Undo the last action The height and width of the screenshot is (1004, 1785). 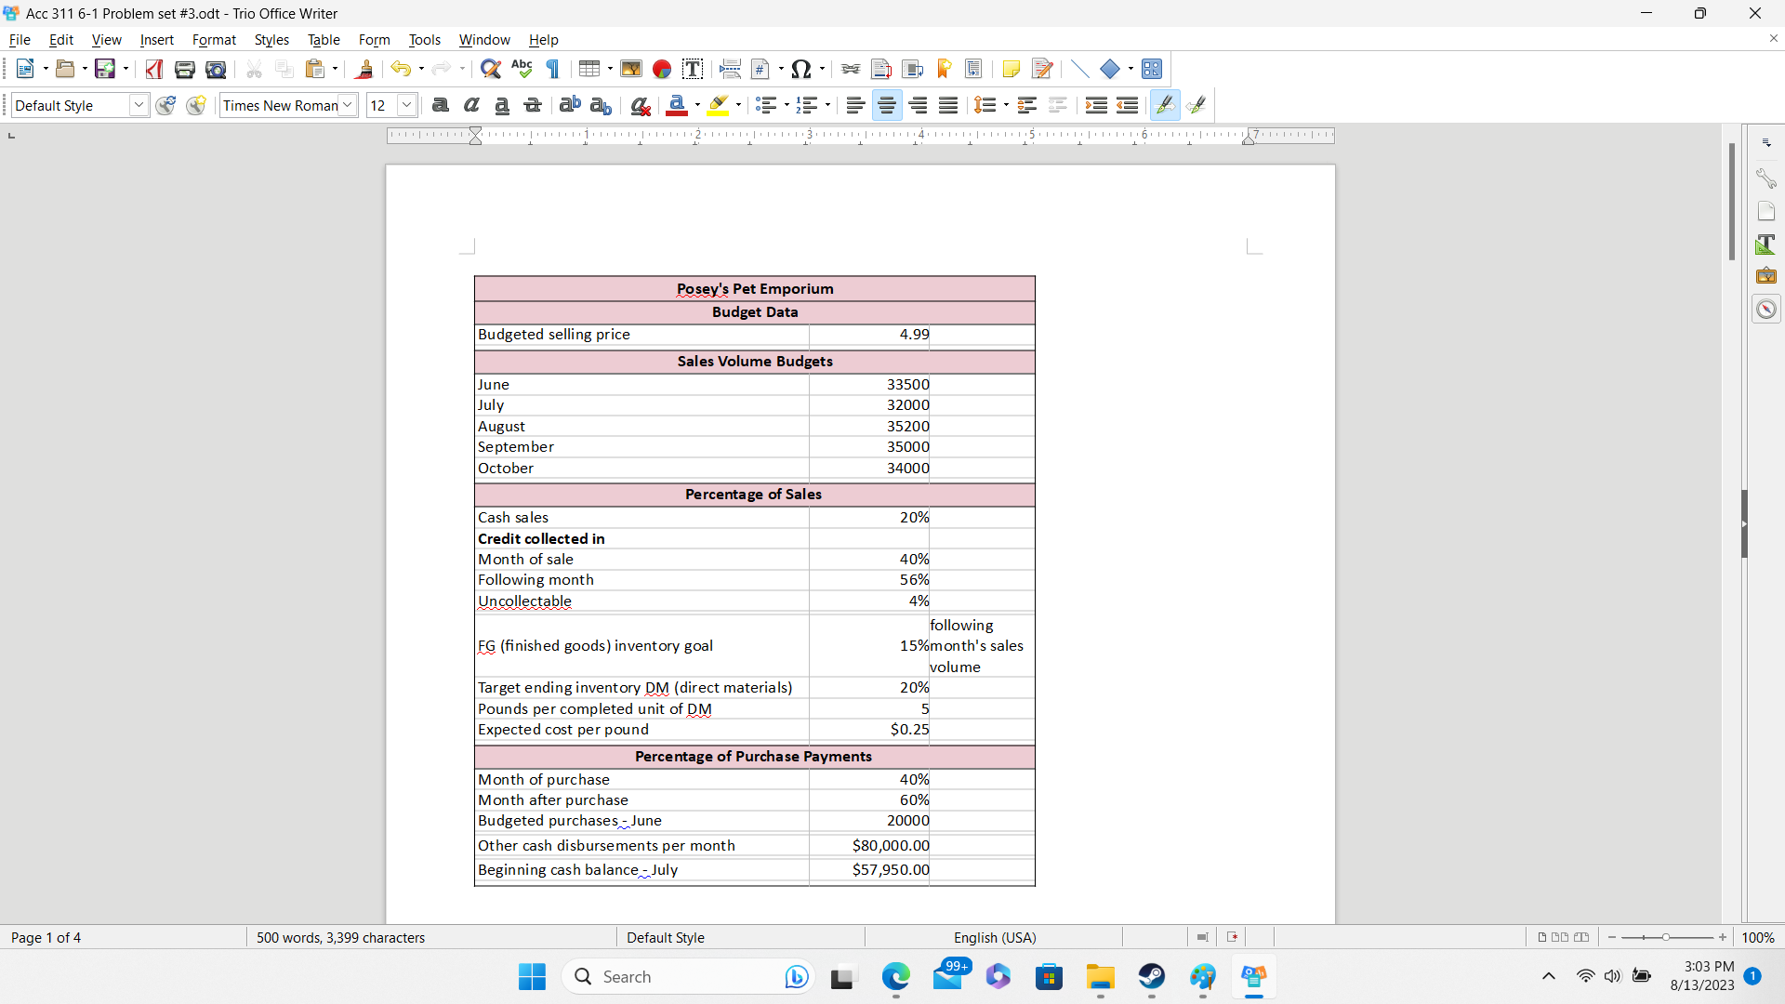click(x=401, y=69)
